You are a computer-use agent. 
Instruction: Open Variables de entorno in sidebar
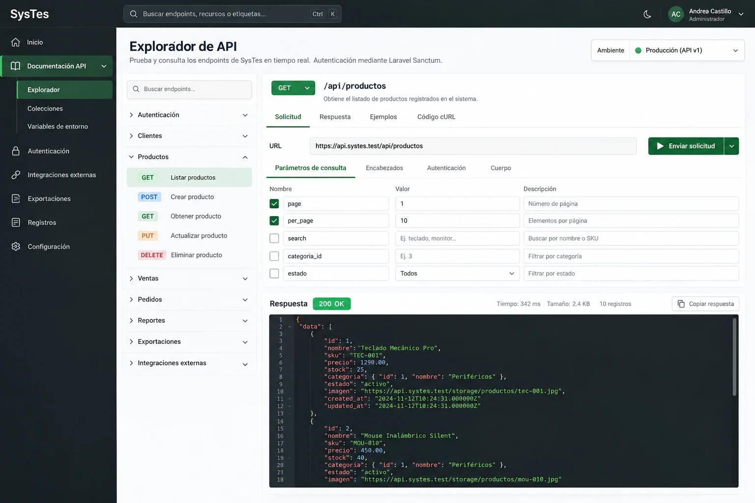point(58,126)
